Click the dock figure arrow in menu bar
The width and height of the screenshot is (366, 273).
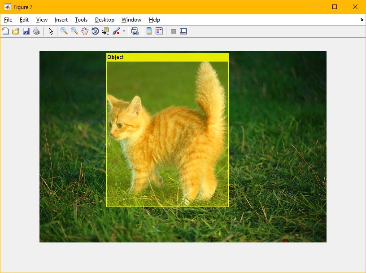point(362,20)
